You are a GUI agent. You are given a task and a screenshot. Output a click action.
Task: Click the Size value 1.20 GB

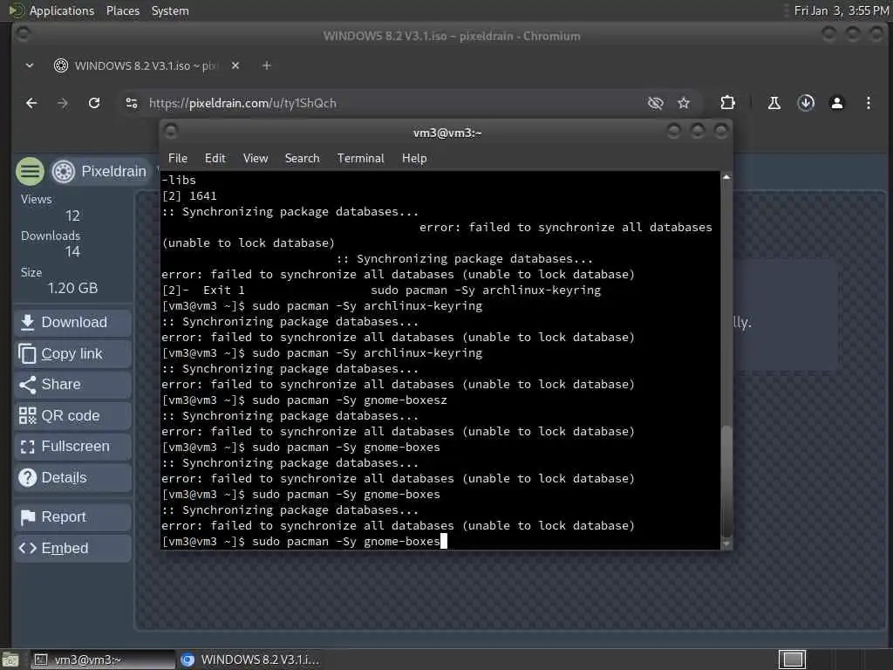click(x=73, y=288)
